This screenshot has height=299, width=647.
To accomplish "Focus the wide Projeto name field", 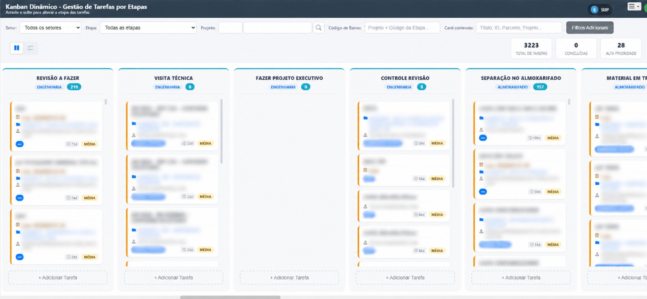I will point(277,28).
